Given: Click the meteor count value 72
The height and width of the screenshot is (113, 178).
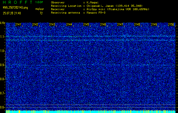Looking at the screenshot, I should pos(41,13).
